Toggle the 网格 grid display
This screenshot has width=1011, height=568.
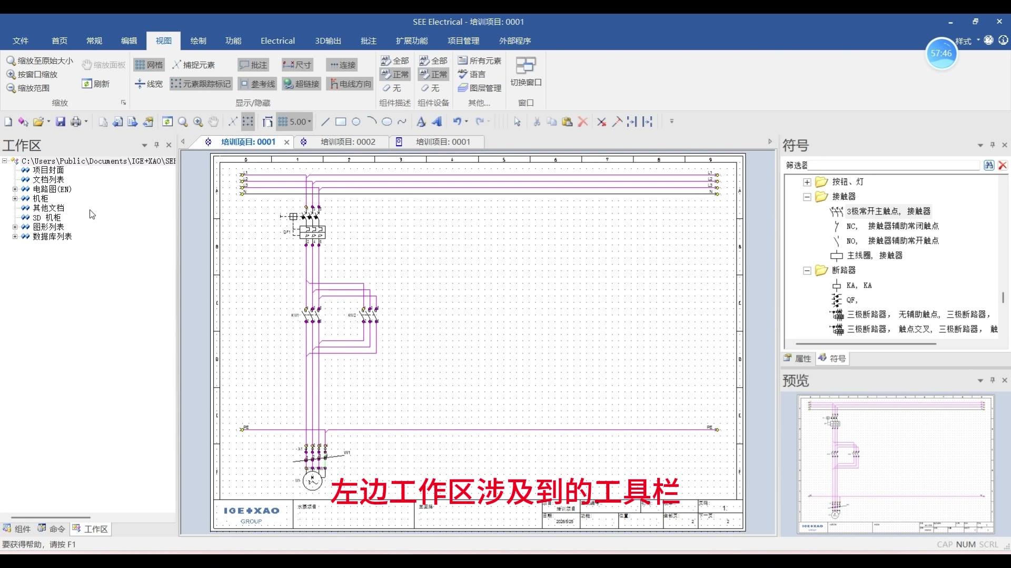click(149, 65)
